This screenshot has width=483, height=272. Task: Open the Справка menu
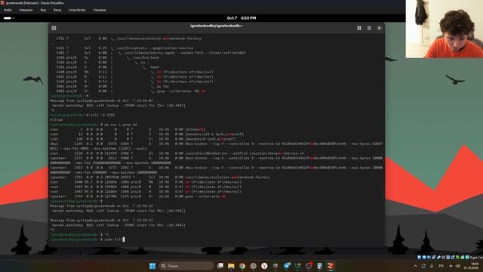tap(99, 10)
